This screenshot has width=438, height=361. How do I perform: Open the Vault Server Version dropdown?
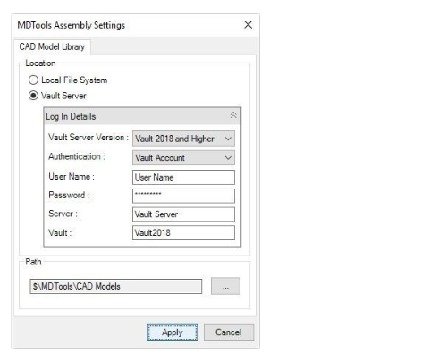pos(183,139)
